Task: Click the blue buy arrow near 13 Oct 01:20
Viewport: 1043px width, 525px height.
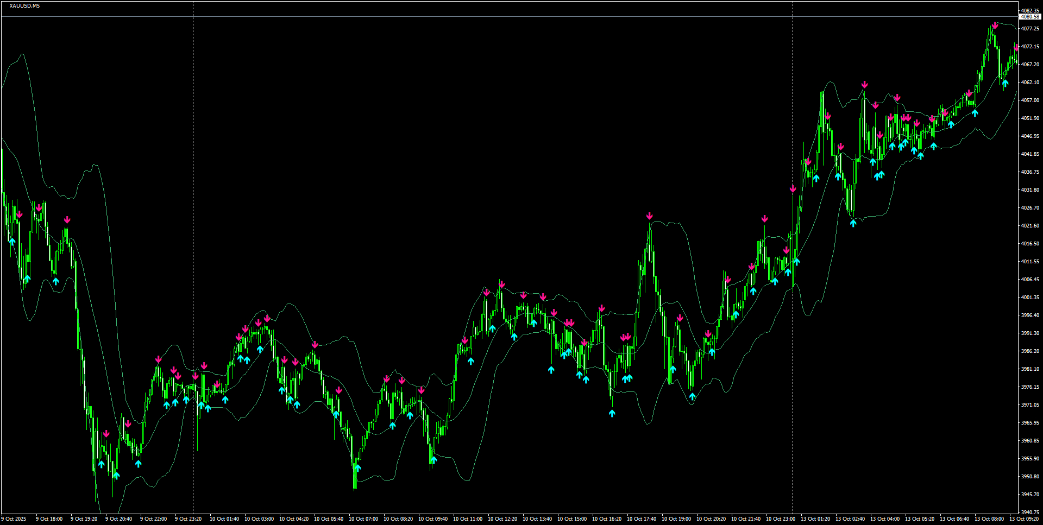Action: tap(816, 177)
